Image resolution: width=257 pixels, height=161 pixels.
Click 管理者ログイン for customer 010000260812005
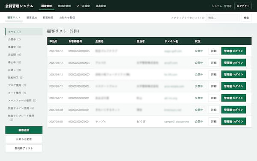coord(233,51)
